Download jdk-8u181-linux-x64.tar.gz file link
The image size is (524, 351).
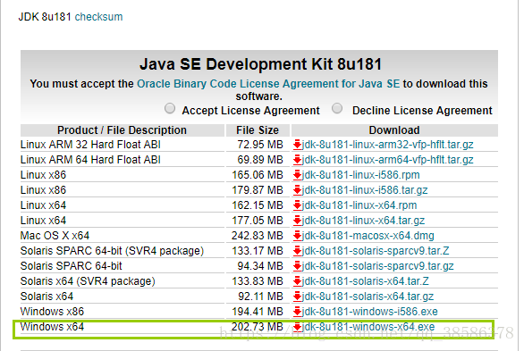pyautogui.click(x=363, y=221)
